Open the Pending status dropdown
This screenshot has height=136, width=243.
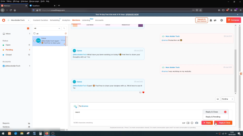coord(227,99)
